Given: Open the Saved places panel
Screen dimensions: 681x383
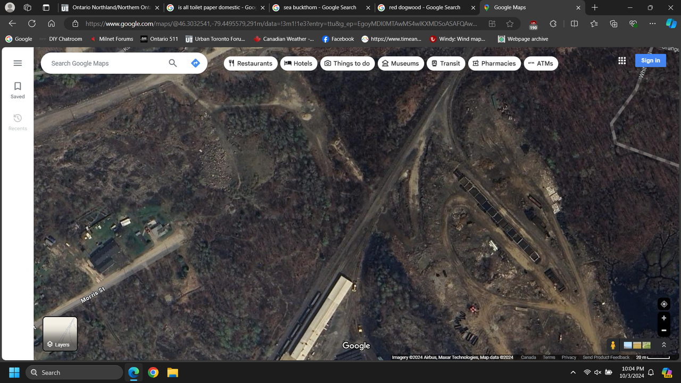Looking at the screenshot, I should pos(18,90).
